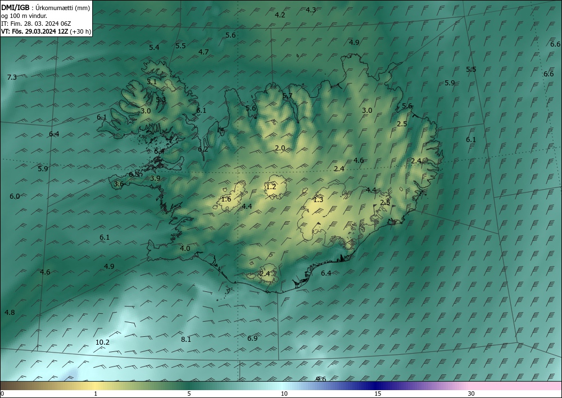Click the 6.0 value off the west coast
The width and height of the screenshot is (562, 398).
15,196
